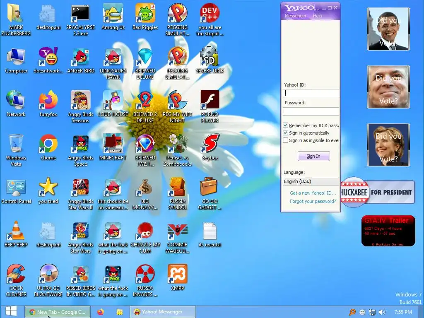
Task: Focus the Password input field
Action: coord(311,111)
